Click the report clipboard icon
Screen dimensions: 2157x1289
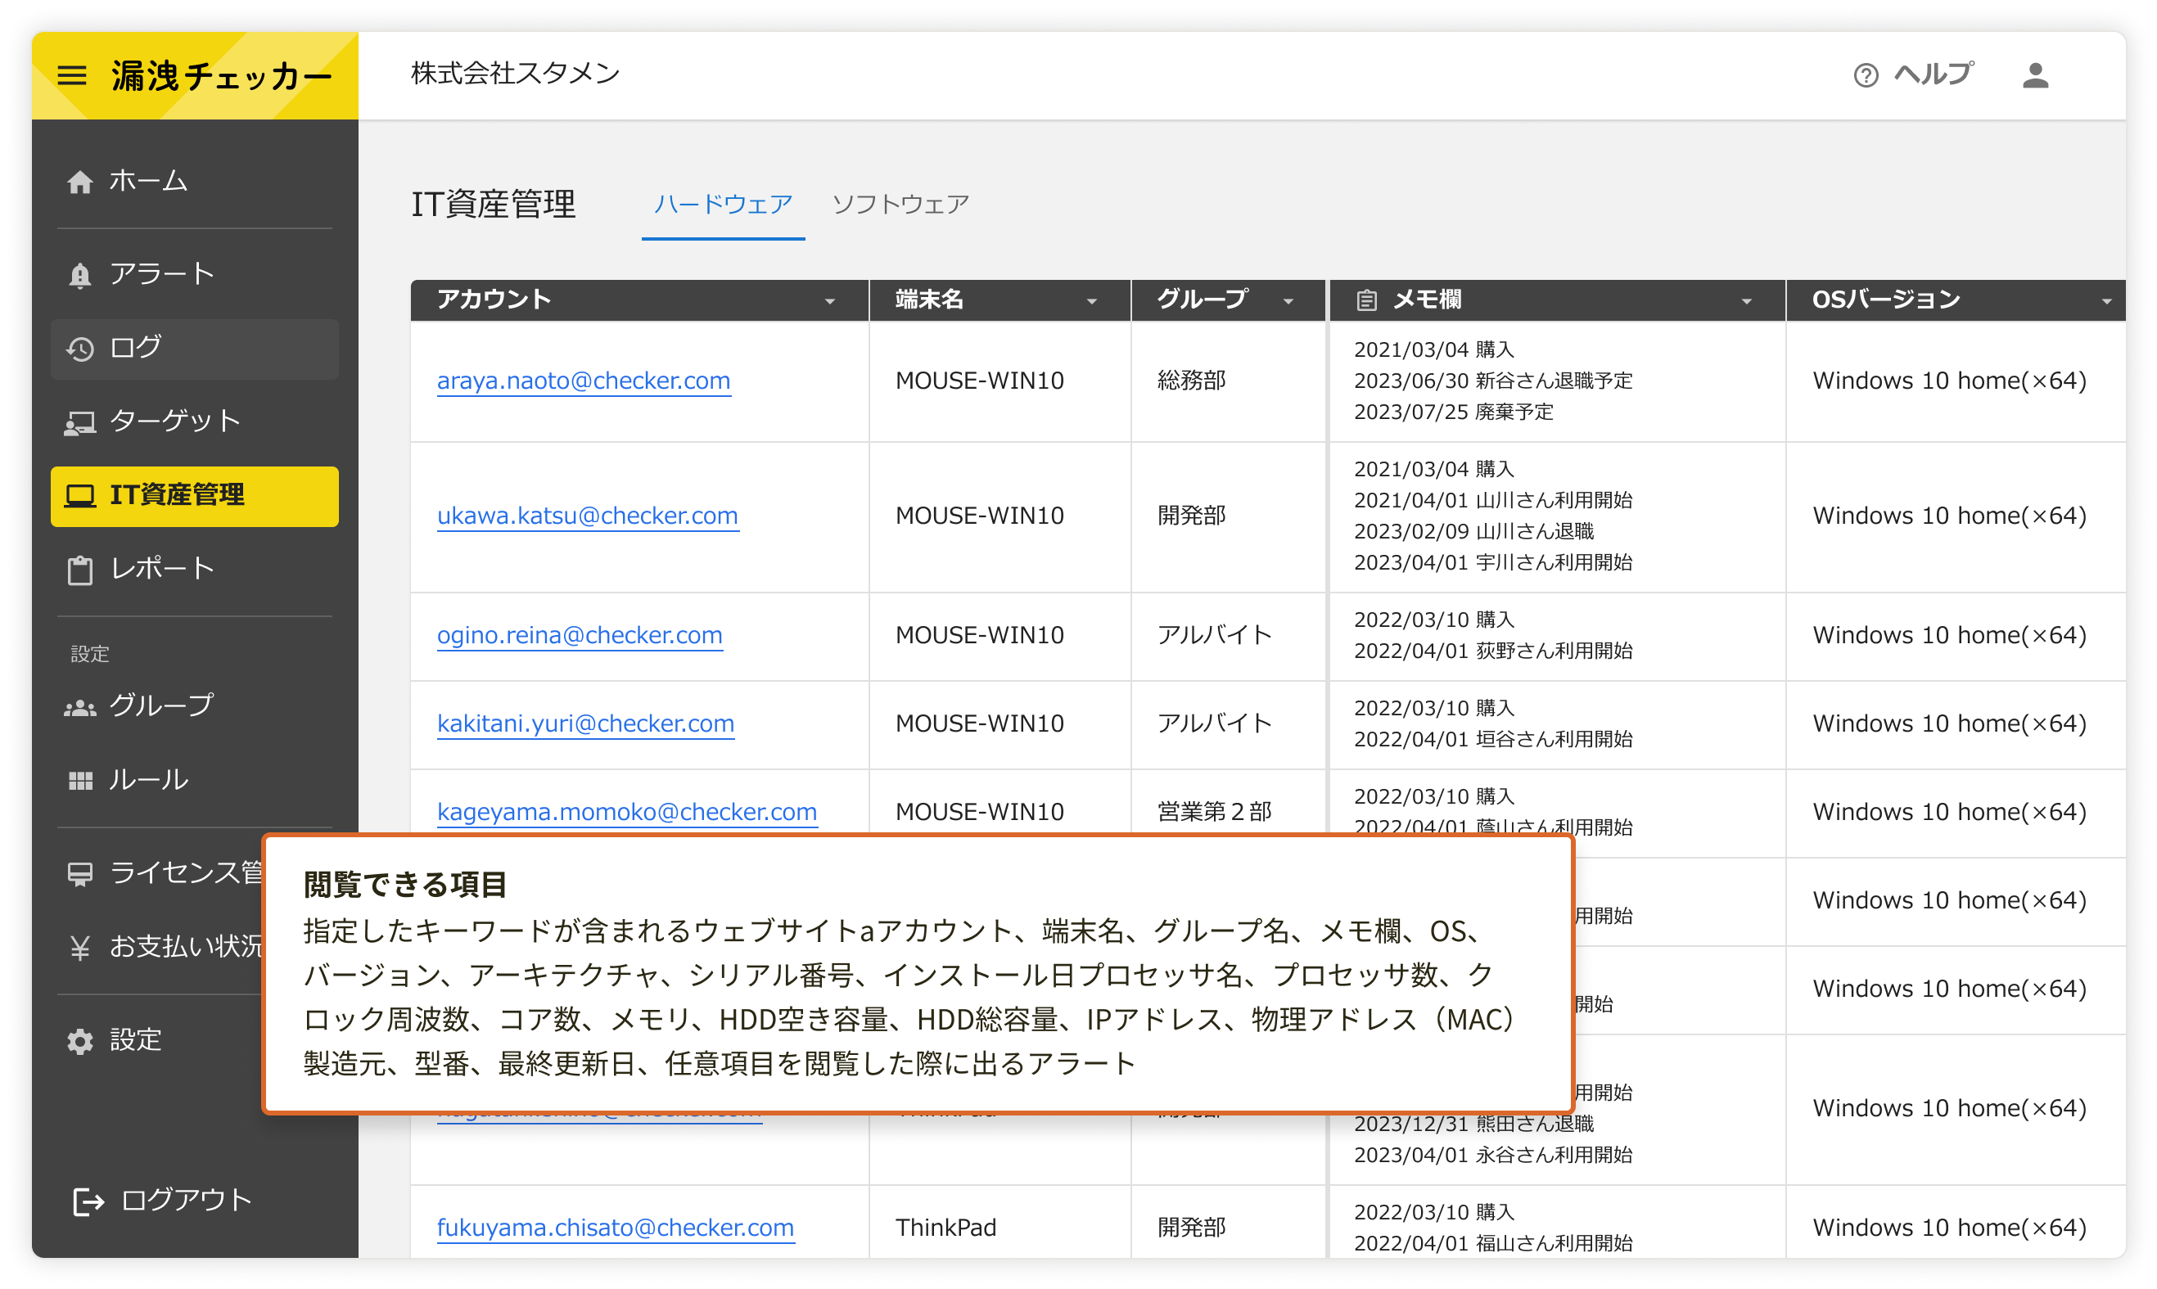click(x=80, y=570)
